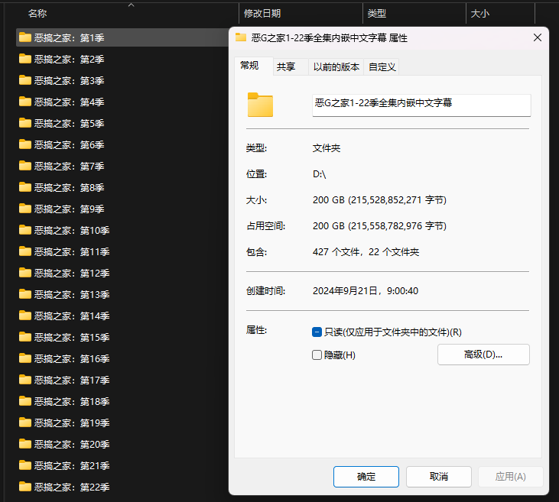
Task: Click folder icon for 恶搞之家：第6季
Action: click(x=25, y=144)
